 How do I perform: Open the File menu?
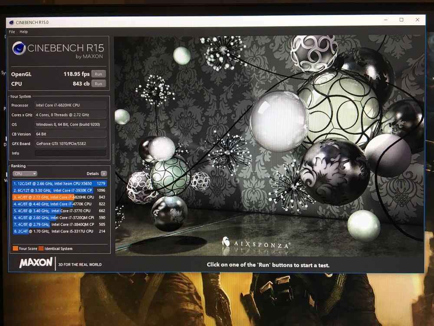[12, 32]
